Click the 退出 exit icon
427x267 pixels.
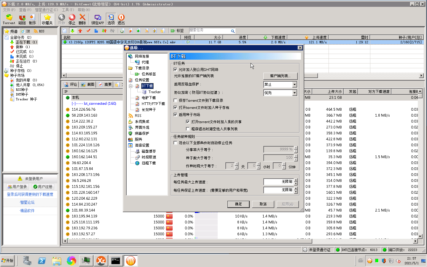(x=121, y=19)
